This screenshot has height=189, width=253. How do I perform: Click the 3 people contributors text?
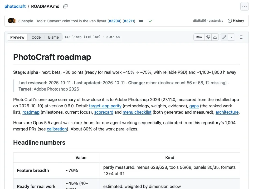point(26,21)
